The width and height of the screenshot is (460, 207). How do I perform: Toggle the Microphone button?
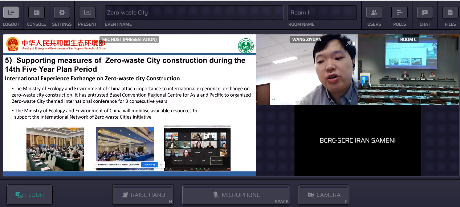(x=236, y=195)
